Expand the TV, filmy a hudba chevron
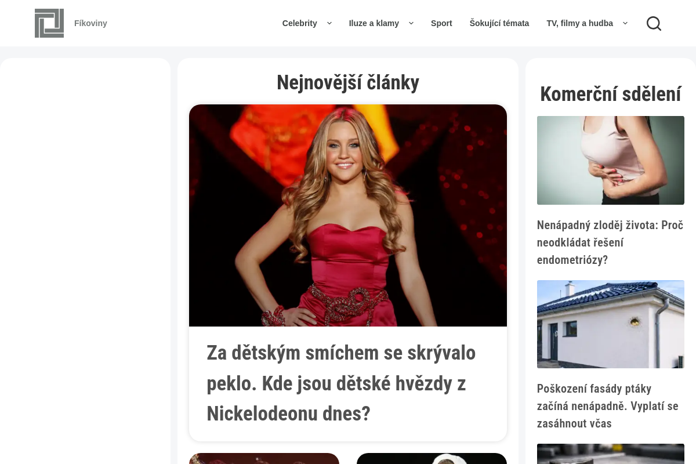 (x=625, y=23)
